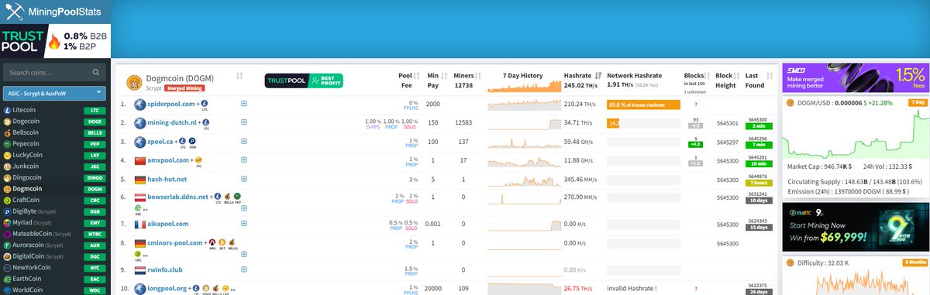Open the ASIC - Scrypt & AuxPoW dropdown
Viewport: 930px width, 295px height.
[54, 93]
